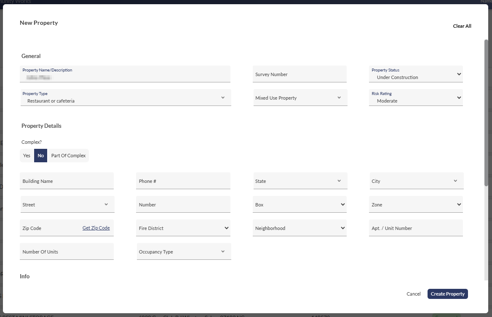Expand the Risk Rating dropdown
This screenshot has height=317, width=492.
416,98
